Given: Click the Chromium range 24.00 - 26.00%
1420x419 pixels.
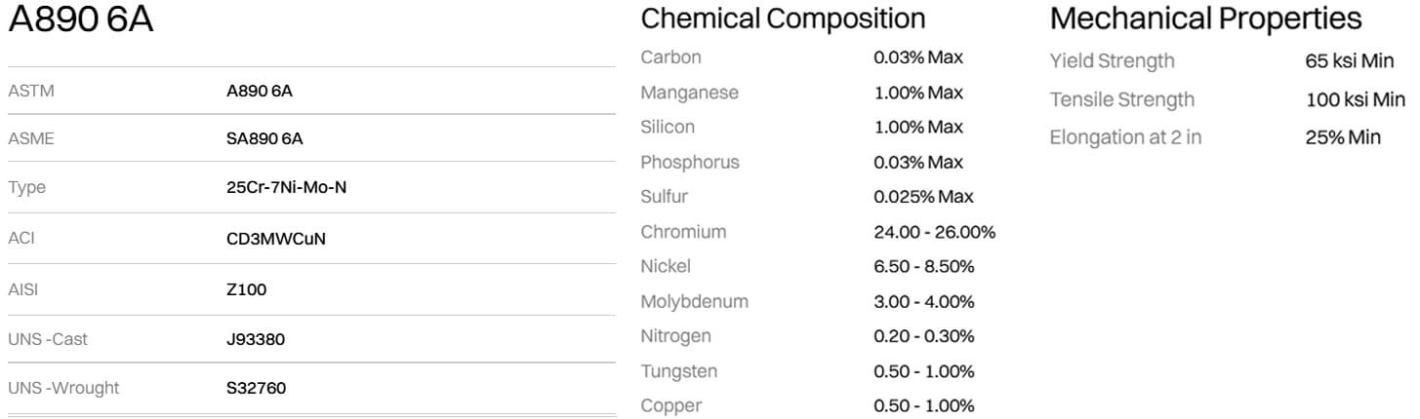Looking at the screenshot, I should click(935, 232).
